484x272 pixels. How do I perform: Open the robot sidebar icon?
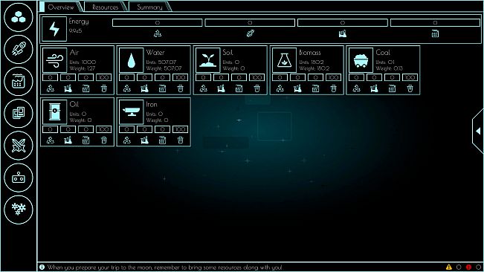19,178
